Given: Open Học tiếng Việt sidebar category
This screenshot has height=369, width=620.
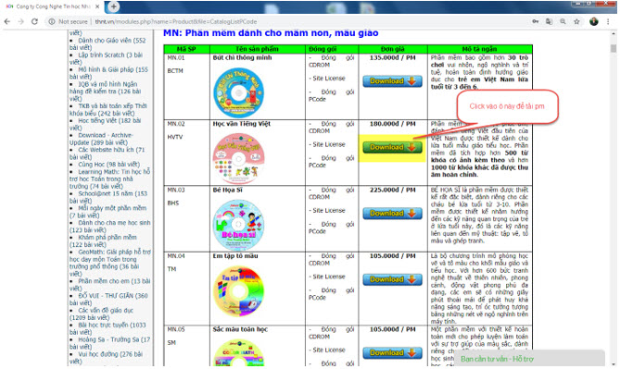Looking at the screenshot, I should click(105, 124).
